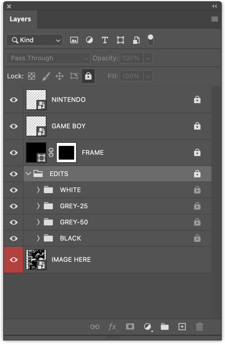
Task: Click the Lock all padlock button
Action: coord(88,76)
